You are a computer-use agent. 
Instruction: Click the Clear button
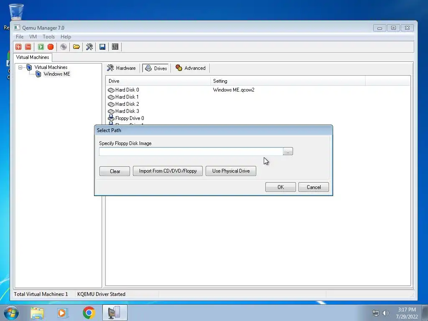pyautogui.click(x=115, y=171)
